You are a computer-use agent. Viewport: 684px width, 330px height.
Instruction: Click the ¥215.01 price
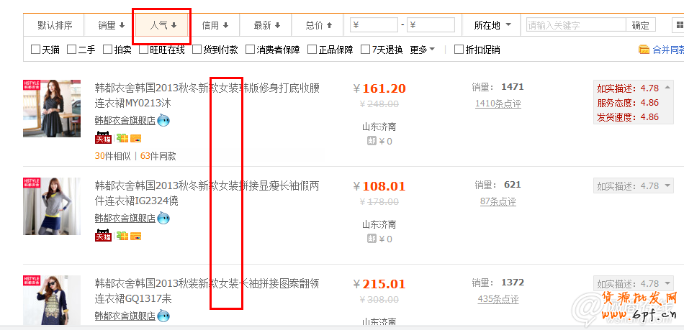tap(379, 284)
